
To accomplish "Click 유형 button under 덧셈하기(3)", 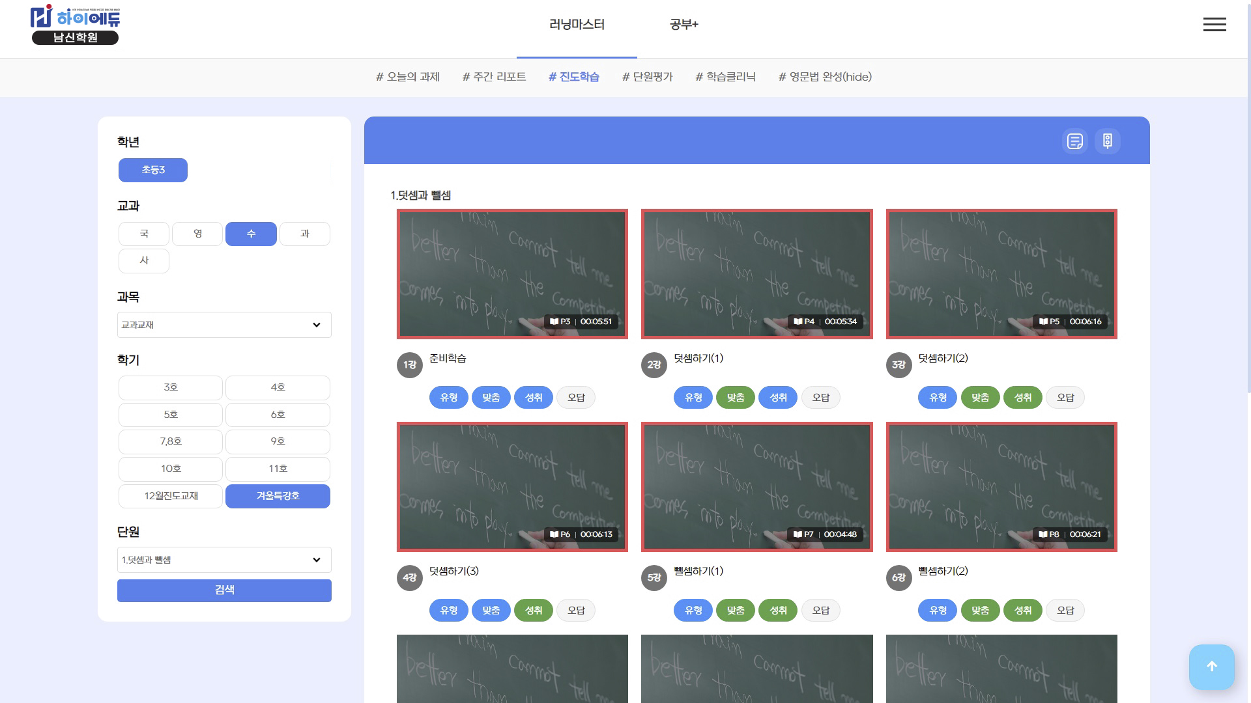I will coord(449,611).
